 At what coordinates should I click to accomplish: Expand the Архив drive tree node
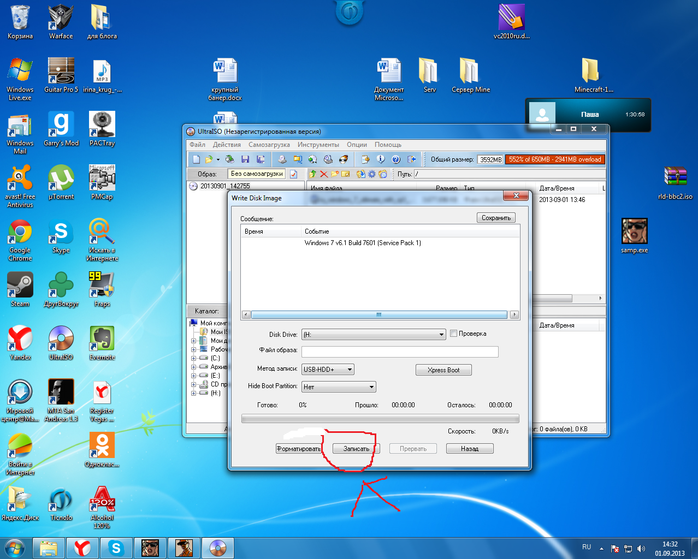(193, 367)
